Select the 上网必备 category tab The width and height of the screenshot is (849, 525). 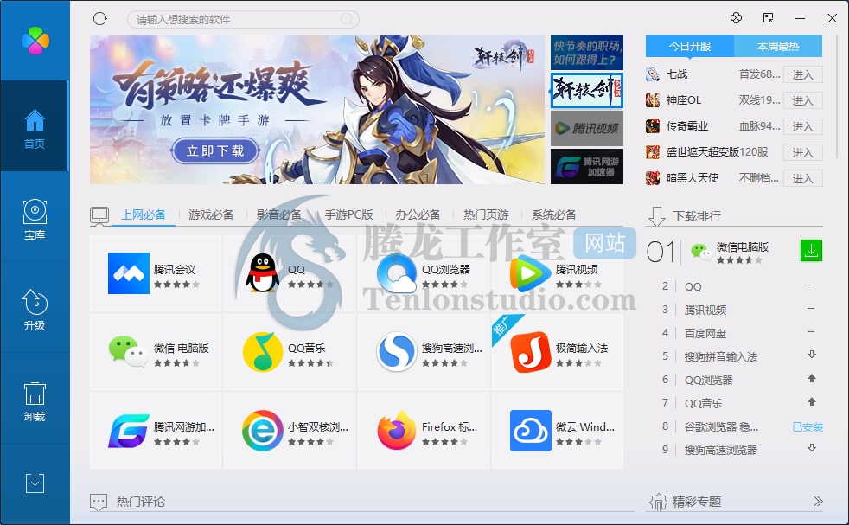pyautogui.click(x=144, y=214)
